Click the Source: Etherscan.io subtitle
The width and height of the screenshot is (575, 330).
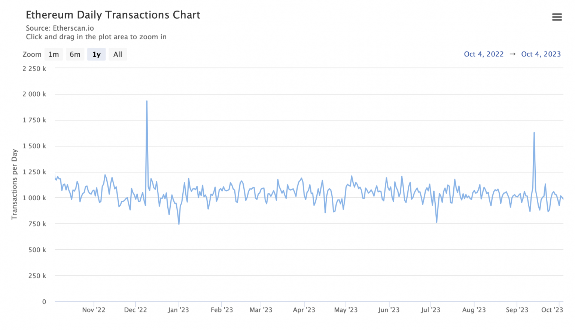coord(60,28)
